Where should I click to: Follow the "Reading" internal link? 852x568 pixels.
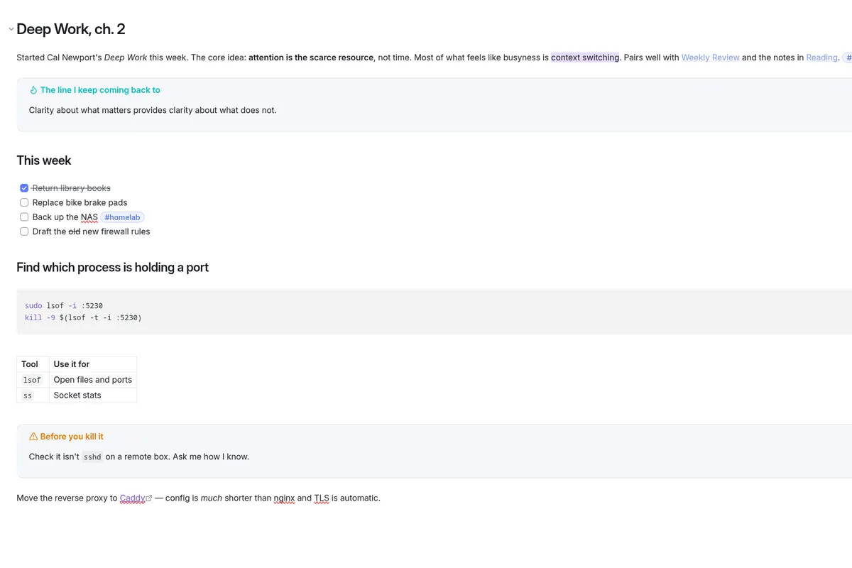coord(821,58)
